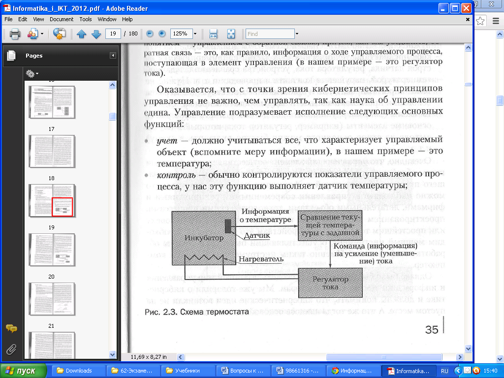Open Chrome hamburger menu behind Reader
Viewport: 504px width, 378px height.
click(496, 21)
